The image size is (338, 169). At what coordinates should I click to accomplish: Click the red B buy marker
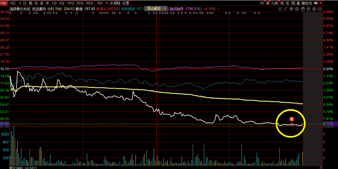point(292,119)
